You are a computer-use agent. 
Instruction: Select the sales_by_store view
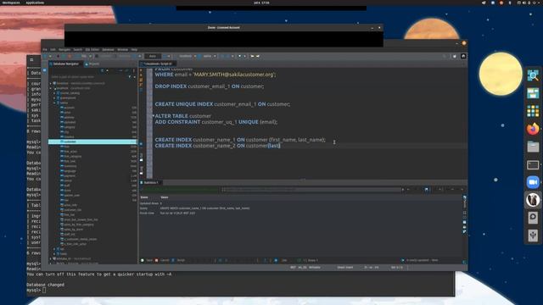click(x=73, y=230)
